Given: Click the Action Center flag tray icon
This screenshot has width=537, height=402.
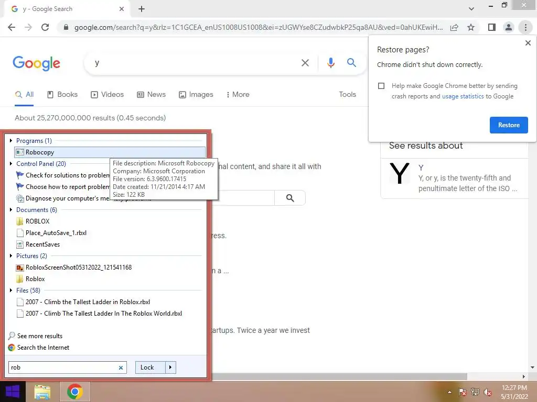Looking at the screenshot, I should coord(463,392).
